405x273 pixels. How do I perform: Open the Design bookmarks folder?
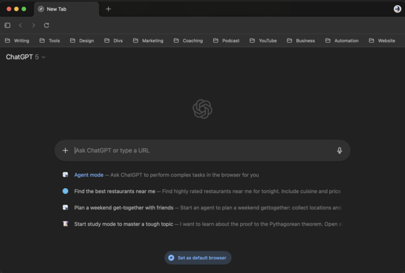click(82, 40)
